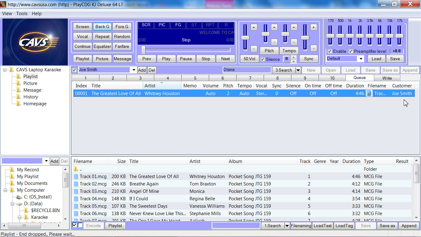Uncheck the checked box left of the Encode button
This screenshot has height=237, width=421.
pyautogui.click(x=74, y=225)
